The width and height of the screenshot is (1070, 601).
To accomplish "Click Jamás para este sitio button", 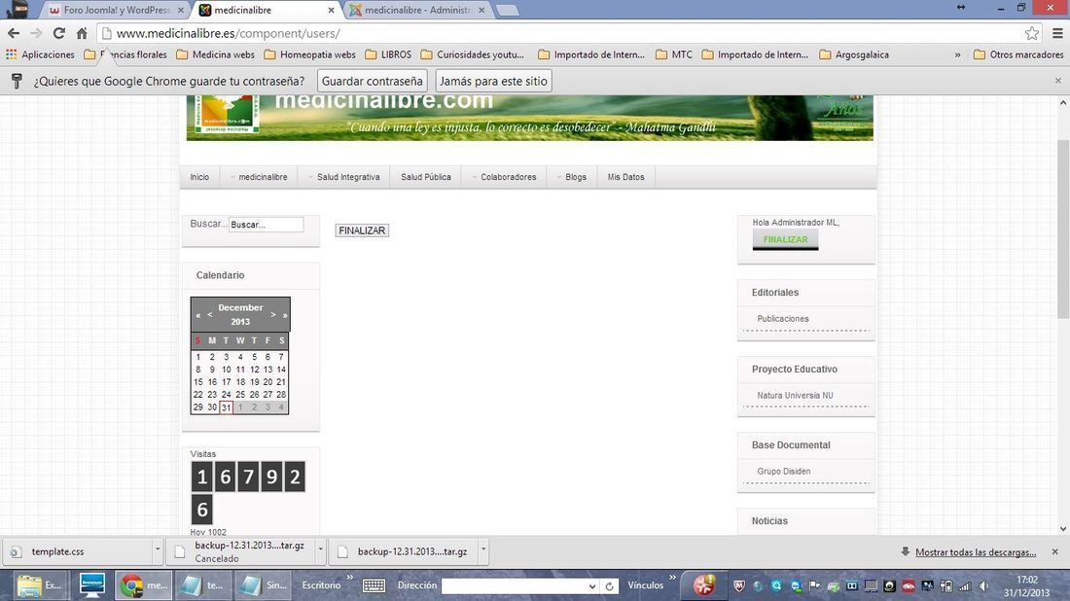I will coord(493,81).
